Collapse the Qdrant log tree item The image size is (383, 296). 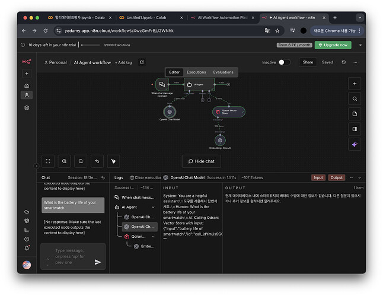coord(153,236)
